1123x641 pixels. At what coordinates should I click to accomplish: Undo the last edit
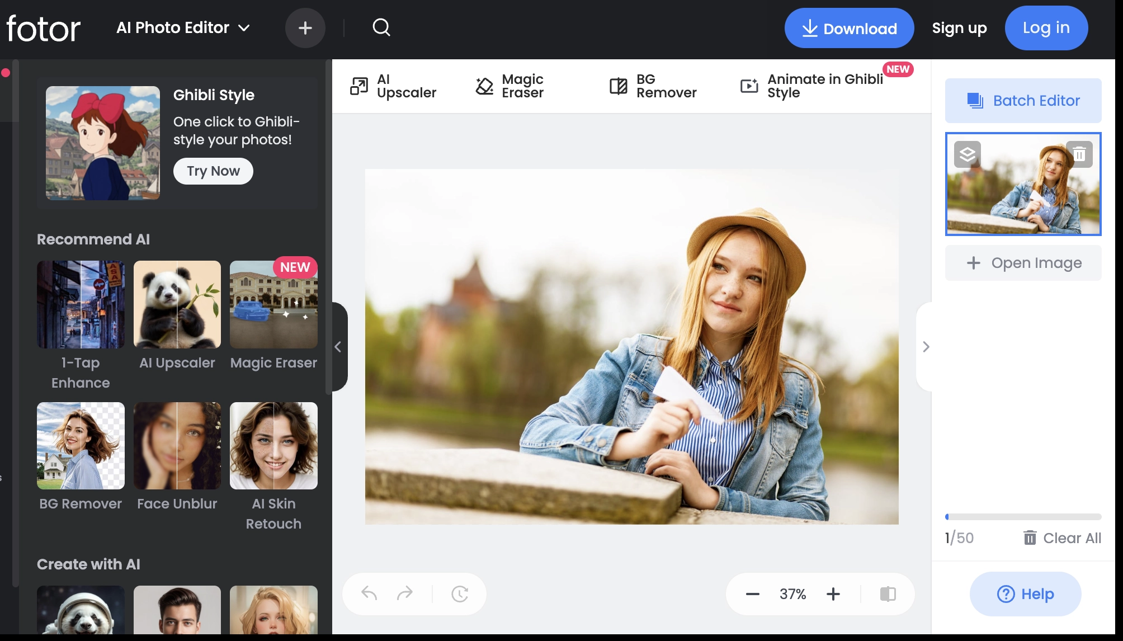point(369,593)
